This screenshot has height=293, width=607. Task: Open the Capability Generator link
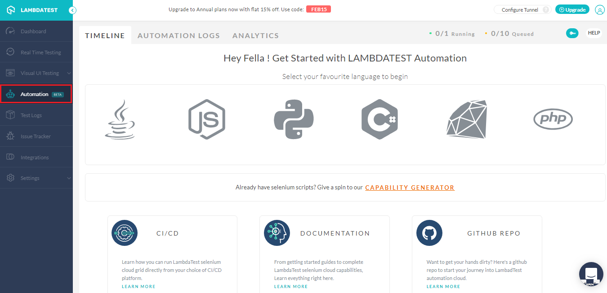click(x=410, y=188)
